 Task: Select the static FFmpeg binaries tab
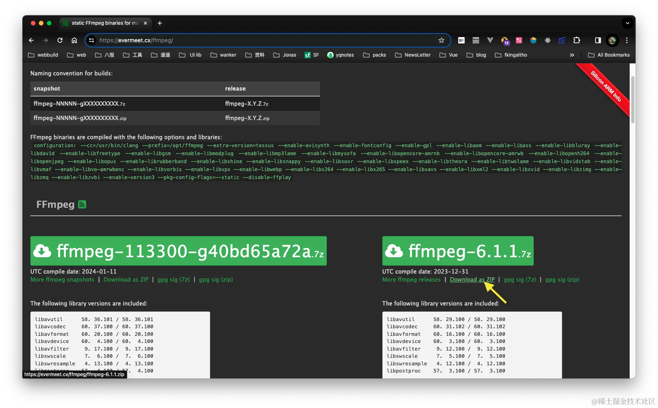(105, 23)
